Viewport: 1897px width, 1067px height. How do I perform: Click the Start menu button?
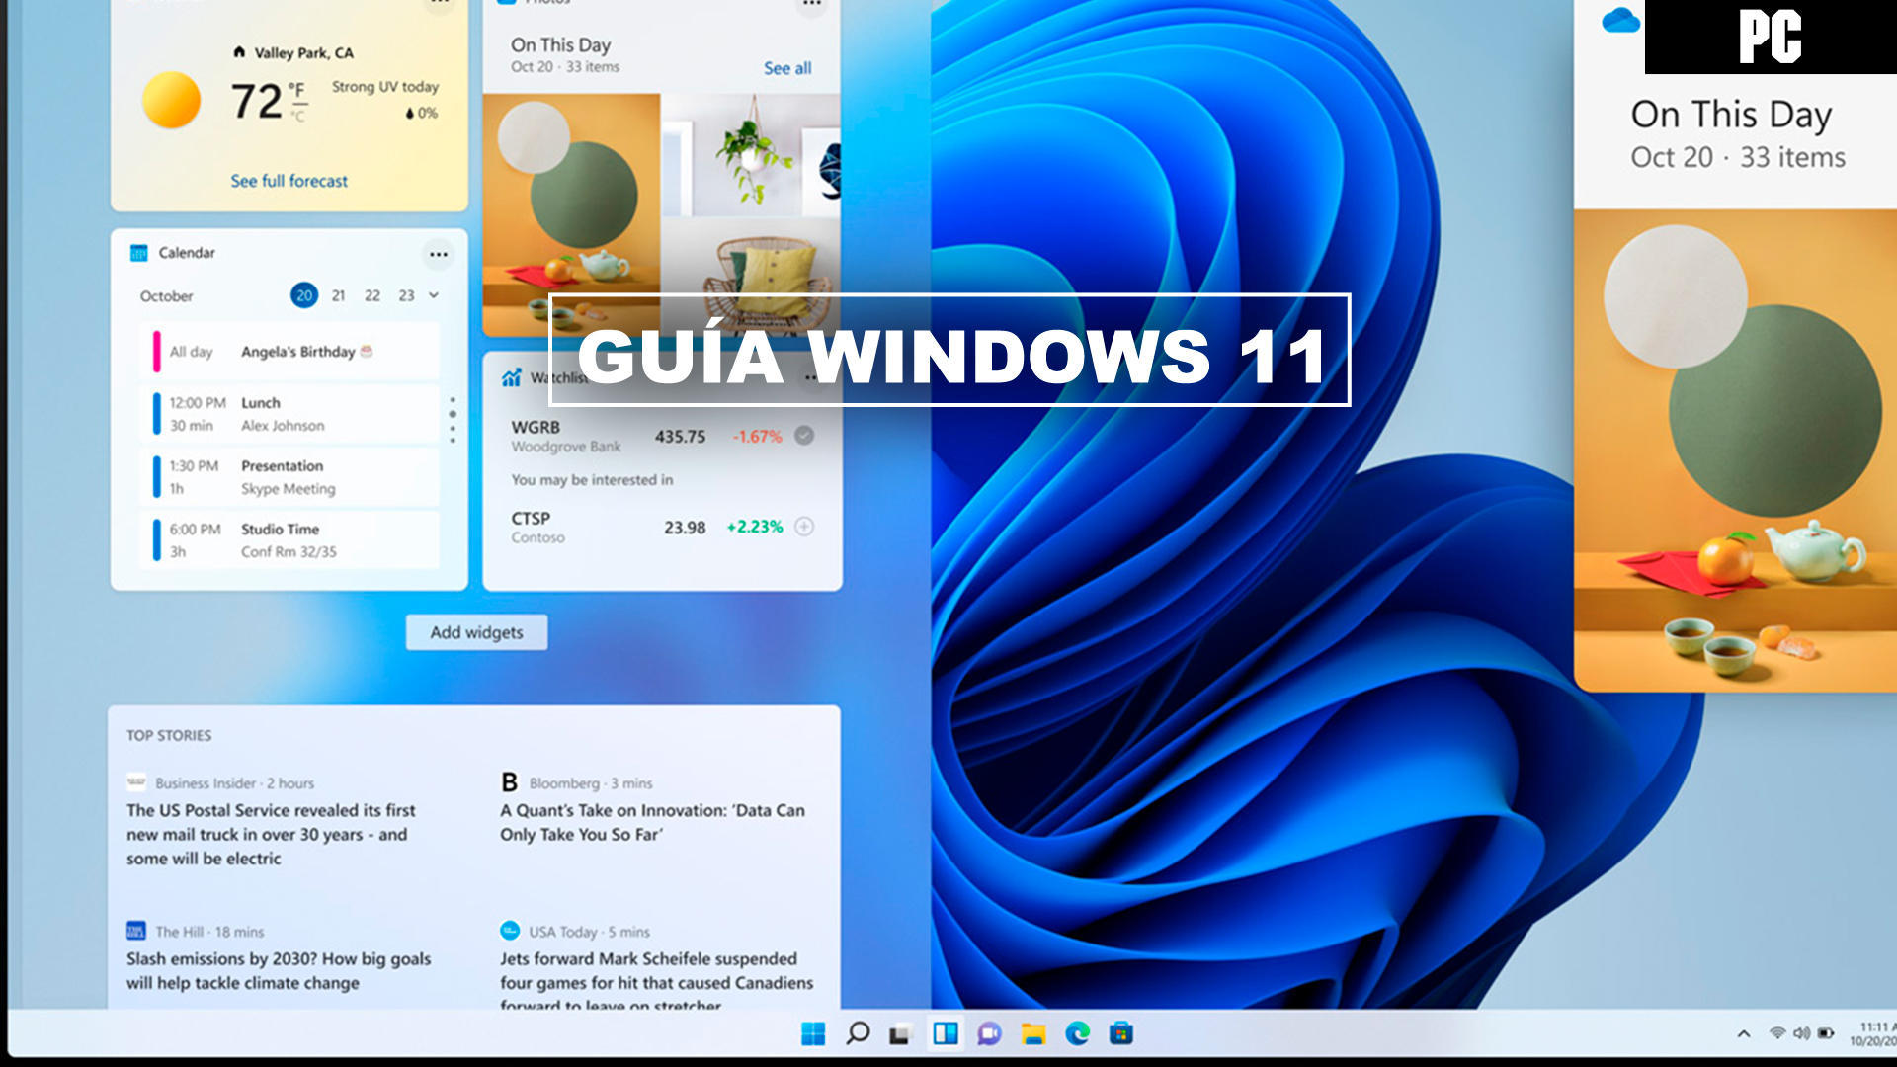(812, 1034)
